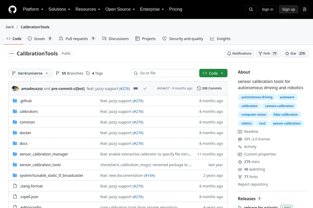313x208 pixels.
Task: Open the 308 Commits link
Action: (x=209, y=88)
